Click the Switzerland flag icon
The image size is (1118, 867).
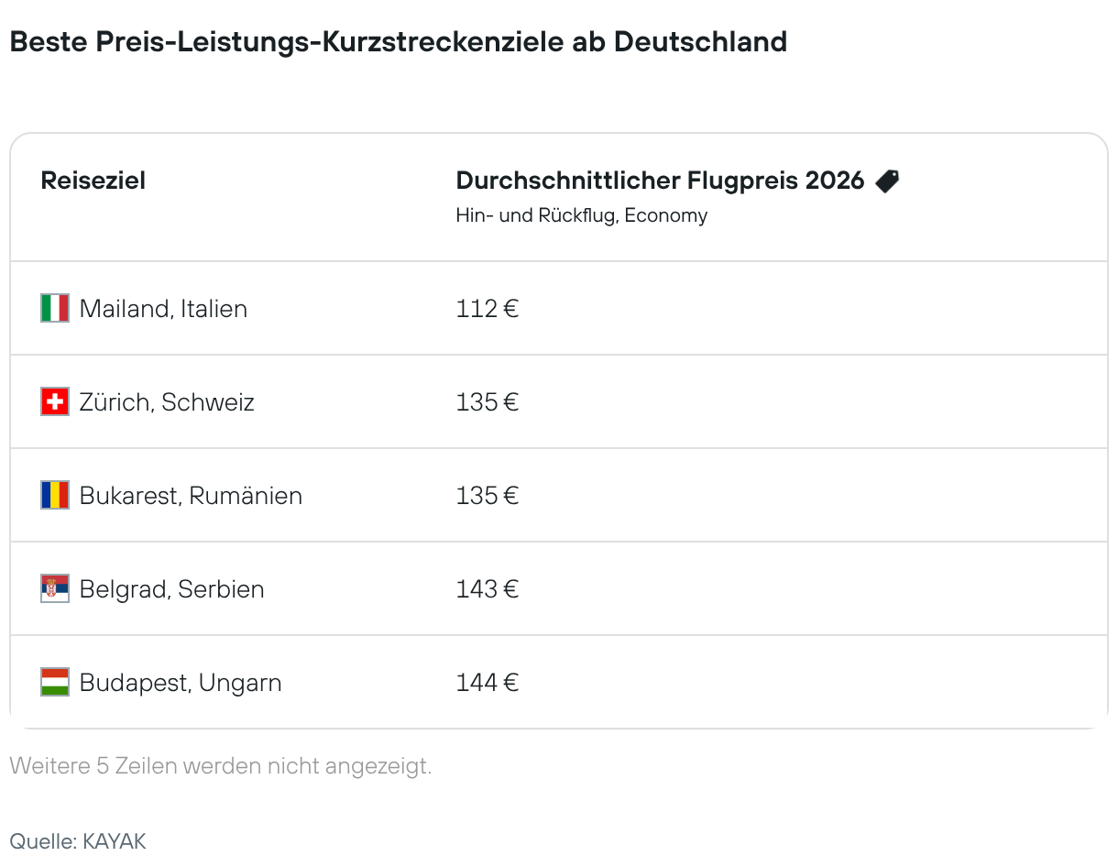[55, 401]
